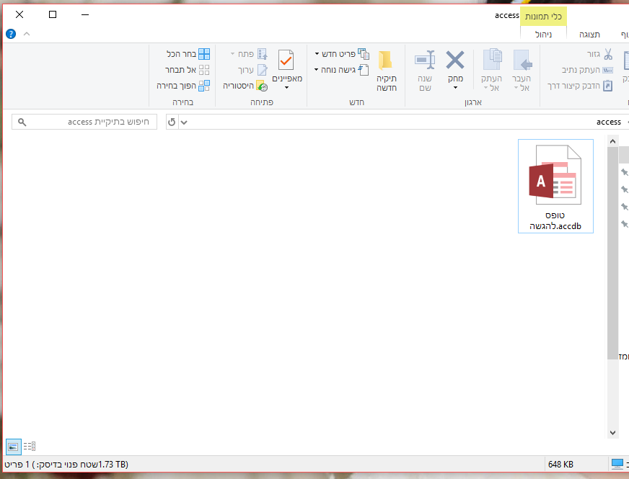Click the navigation pane scrollbar thumb
The height and width of the screenshot is (479, 629).
click(612, 253)
